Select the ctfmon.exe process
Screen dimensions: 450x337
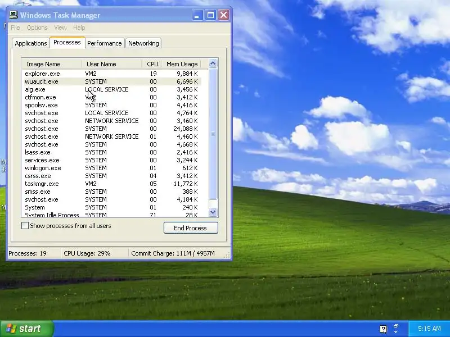coord(111,97)
